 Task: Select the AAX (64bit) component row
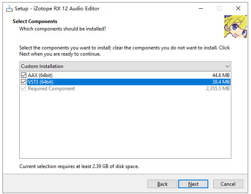(x=125, y=75)
